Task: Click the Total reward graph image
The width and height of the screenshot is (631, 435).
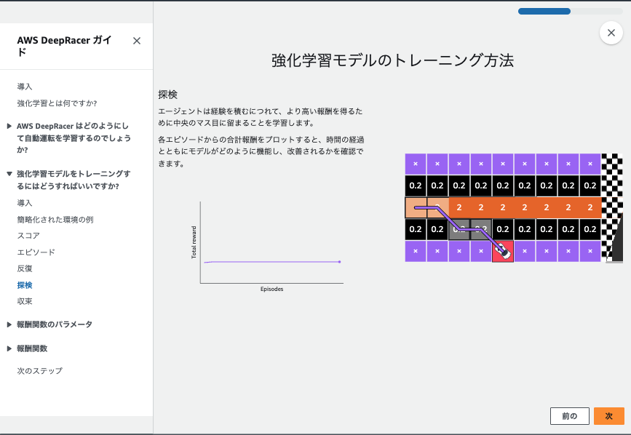Action: point(272,244)
